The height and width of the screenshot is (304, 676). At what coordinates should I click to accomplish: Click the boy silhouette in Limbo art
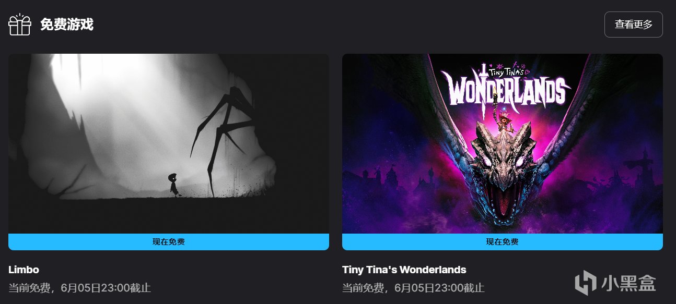(173, 185)
